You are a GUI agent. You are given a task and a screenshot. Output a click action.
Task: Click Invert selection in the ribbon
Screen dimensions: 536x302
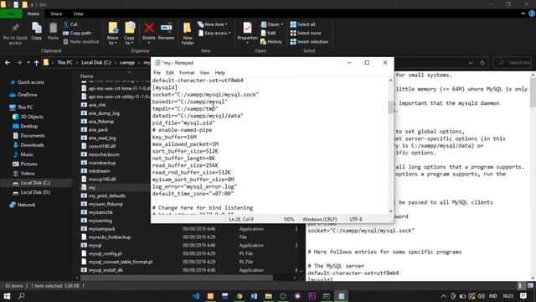[309, 42]
